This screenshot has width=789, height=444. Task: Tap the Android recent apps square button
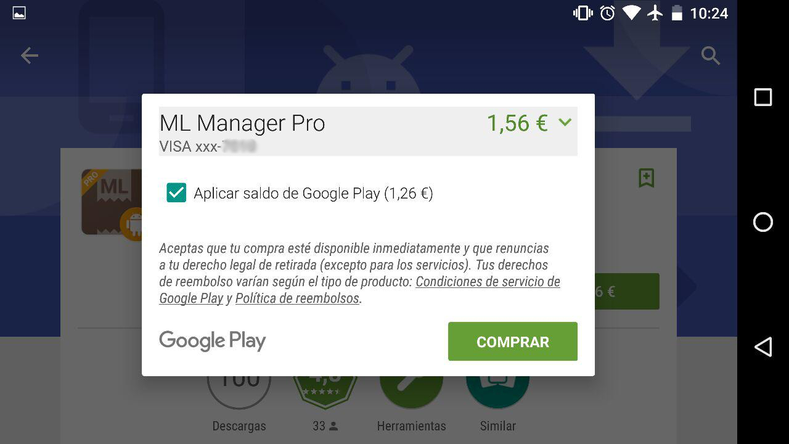click(x=763, y=97)
